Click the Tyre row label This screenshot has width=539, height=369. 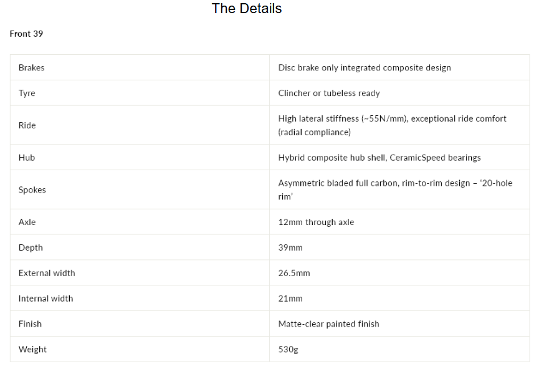point(27,93)
